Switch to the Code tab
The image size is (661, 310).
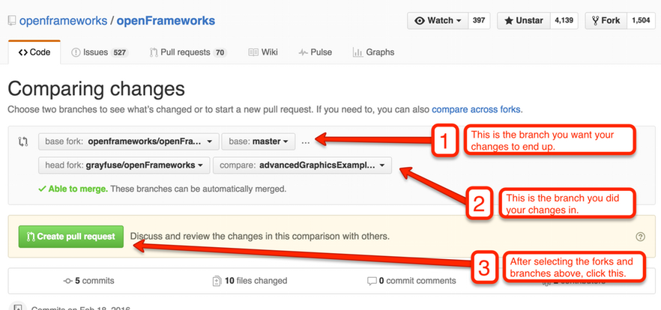34,52
